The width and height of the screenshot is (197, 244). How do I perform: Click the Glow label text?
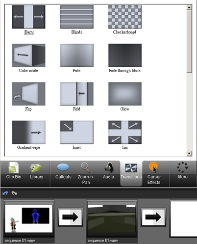(x=125, y=109)
